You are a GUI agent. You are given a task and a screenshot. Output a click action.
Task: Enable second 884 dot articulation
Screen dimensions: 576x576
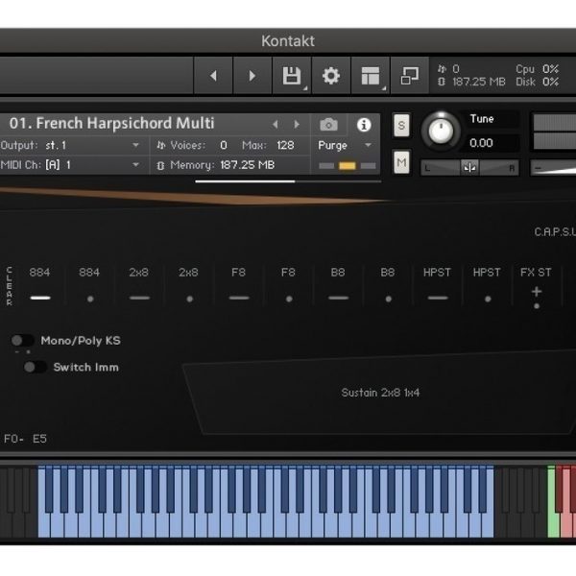[x=90, y=299]
